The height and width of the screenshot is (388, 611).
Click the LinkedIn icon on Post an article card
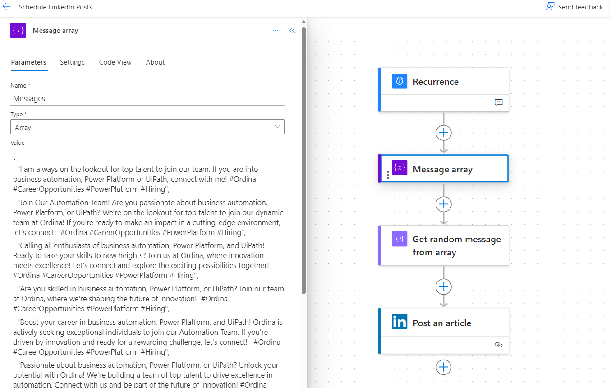(400, 322)
